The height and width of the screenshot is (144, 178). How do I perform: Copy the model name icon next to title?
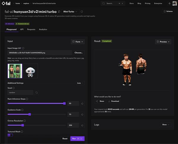pos(59,12)
